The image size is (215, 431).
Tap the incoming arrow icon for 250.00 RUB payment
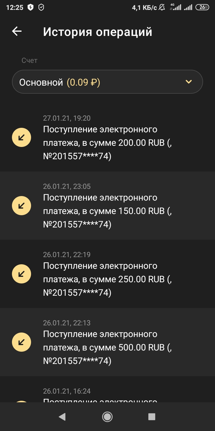pyautogui.click(x=21, y=274)
